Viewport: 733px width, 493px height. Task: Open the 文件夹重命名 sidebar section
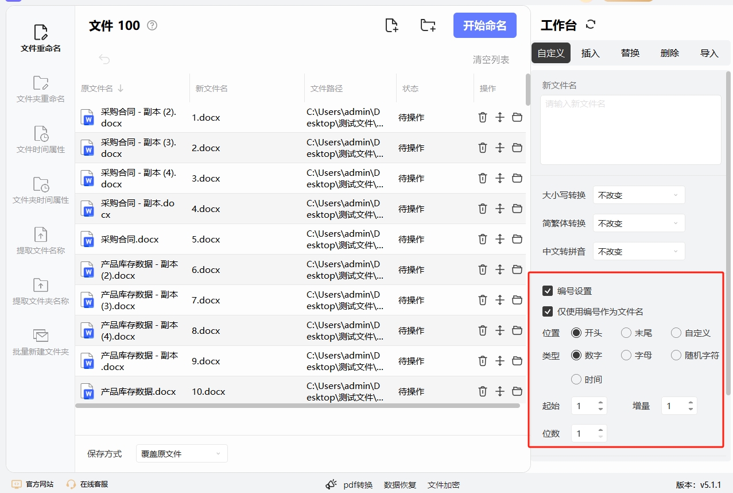click(x=41, y=89)
